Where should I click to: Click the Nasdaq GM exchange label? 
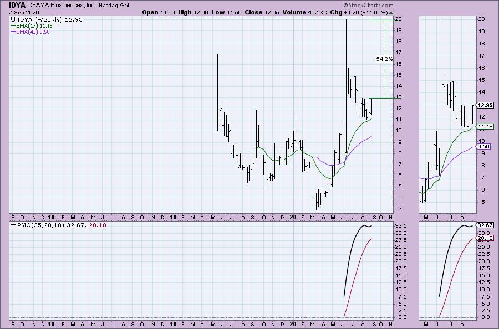pyautogui.click(x=114, y=6)
